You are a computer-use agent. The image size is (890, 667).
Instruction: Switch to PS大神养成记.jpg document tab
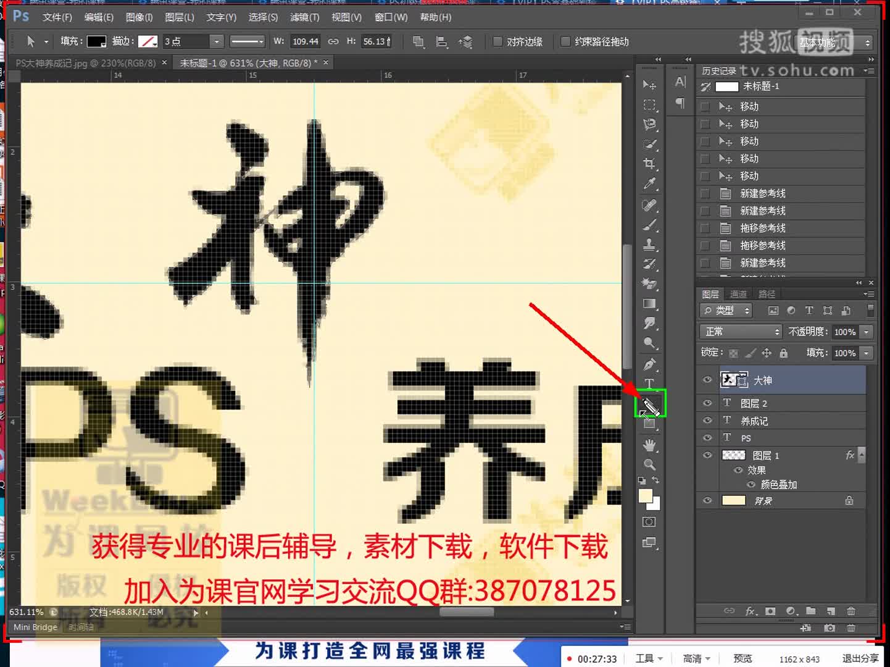click(86, 63)
